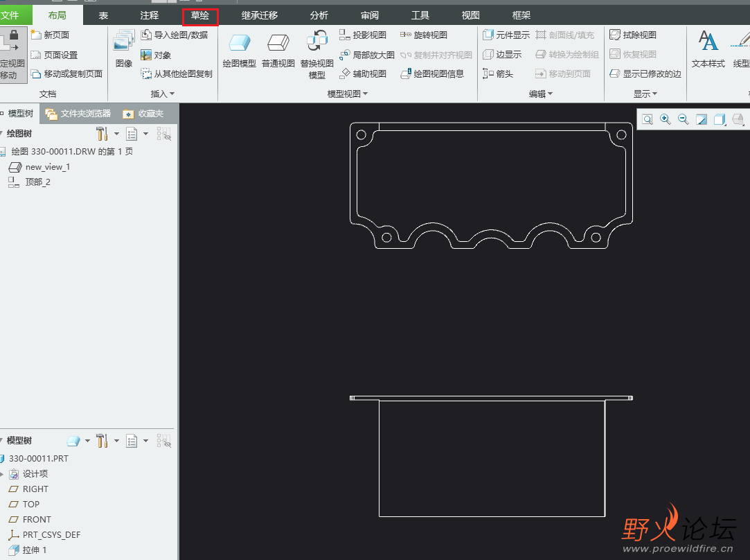Open 页面设置 page setup
The image size is (750, 560).
54,55
